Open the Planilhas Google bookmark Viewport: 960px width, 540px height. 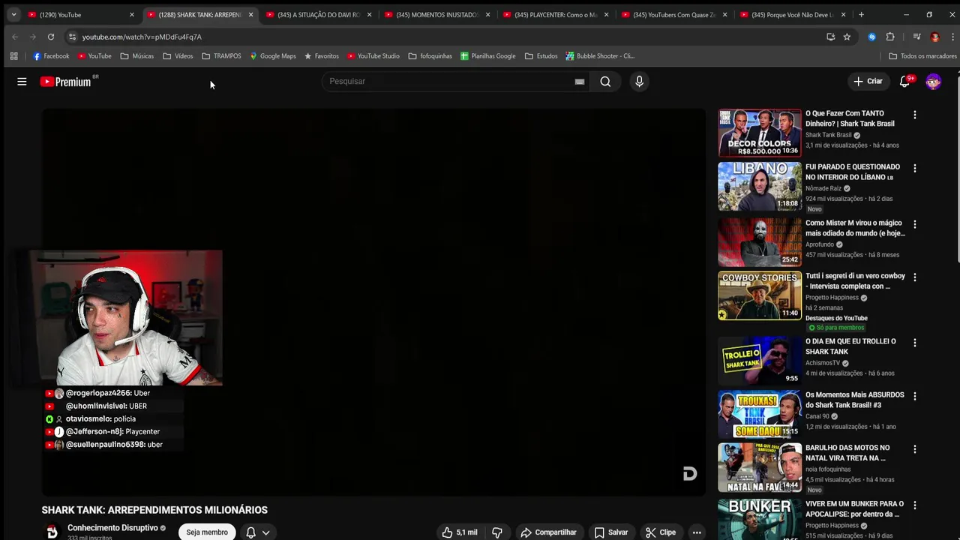pos(488,55)
